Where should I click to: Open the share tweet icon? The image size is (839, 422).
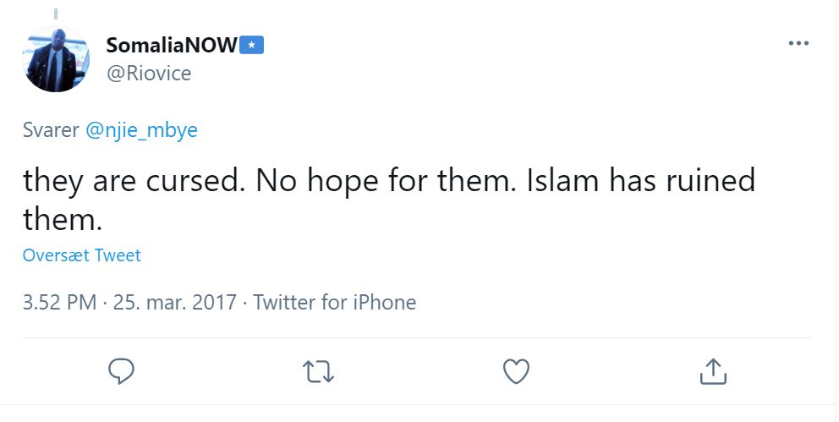[712, 370]
